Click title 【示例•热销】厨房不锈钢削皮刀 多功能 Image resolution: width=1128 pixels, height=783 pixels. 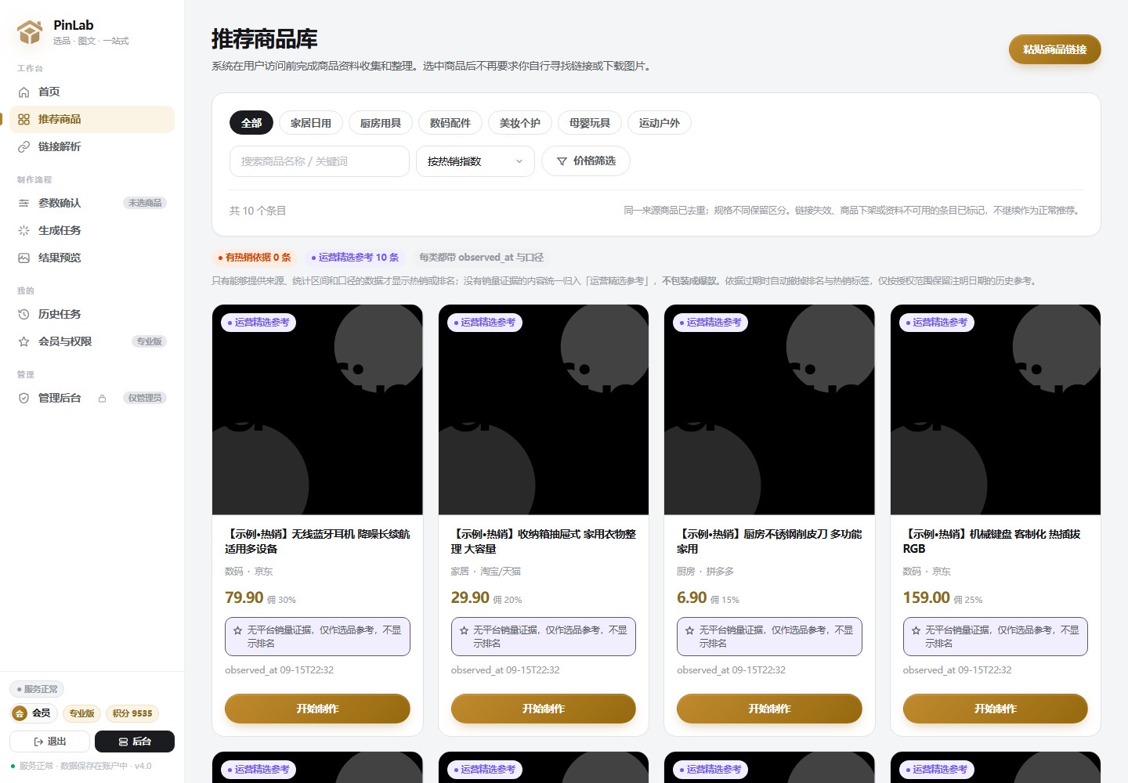pos(769,541)
